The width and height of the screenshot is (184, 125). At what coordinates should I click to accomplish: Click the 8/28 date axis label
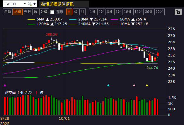pos(5,119)
